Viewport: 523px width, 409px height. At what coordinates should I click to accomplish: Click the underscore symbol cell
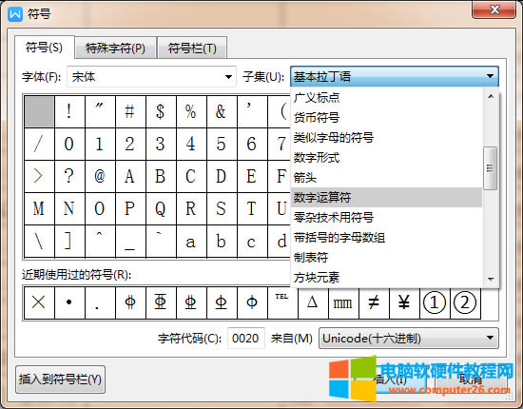point(130,241)
